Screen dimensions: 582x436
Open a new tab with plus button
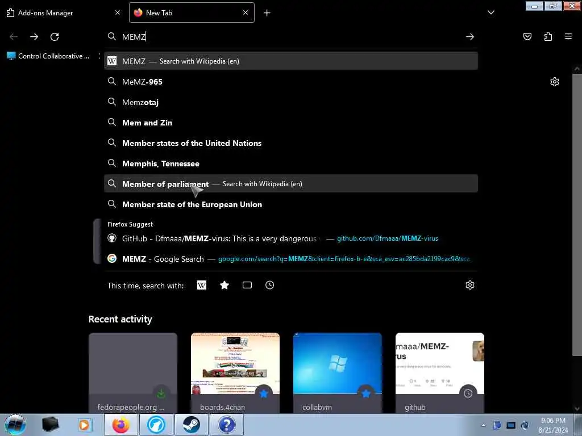pos(267,13)
